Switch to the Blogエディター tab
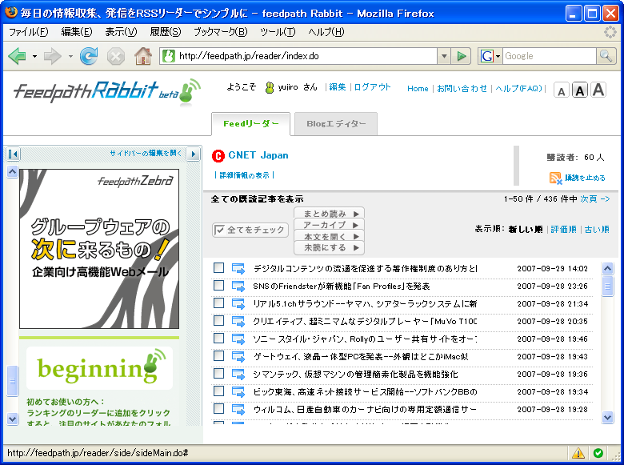The height and width of the screenshot is (465, 624). [336, 124]
